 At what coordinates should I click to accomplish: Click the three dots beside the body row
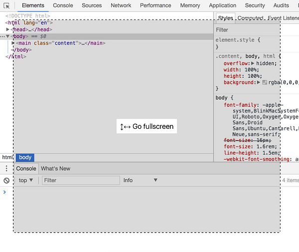(x=3, y=36)
